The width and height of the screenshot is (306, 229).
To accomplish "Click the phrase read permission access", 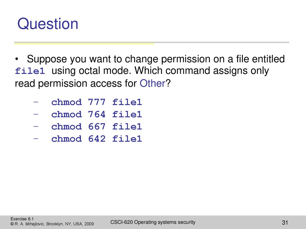I will (x=76, y=84).
